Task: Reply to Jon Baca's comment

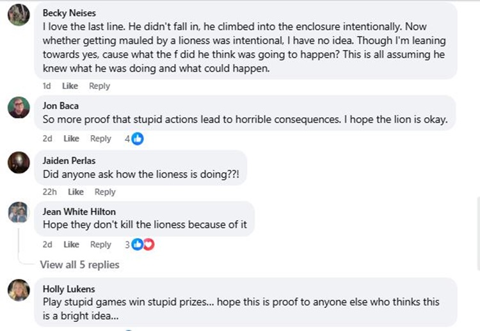Action: coord(100,139)
